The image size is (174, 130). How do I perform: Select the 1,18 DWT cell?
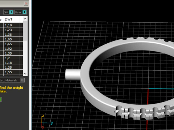[12, 62]
